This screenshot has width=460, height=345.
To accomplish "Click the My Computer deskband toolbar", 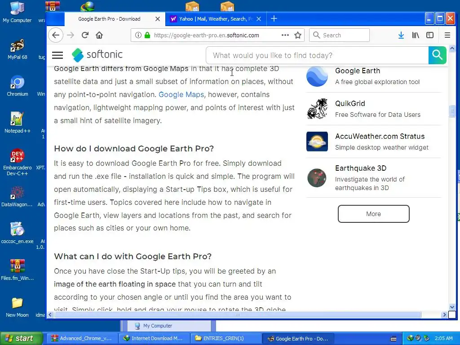I will [x=169, y=326].
